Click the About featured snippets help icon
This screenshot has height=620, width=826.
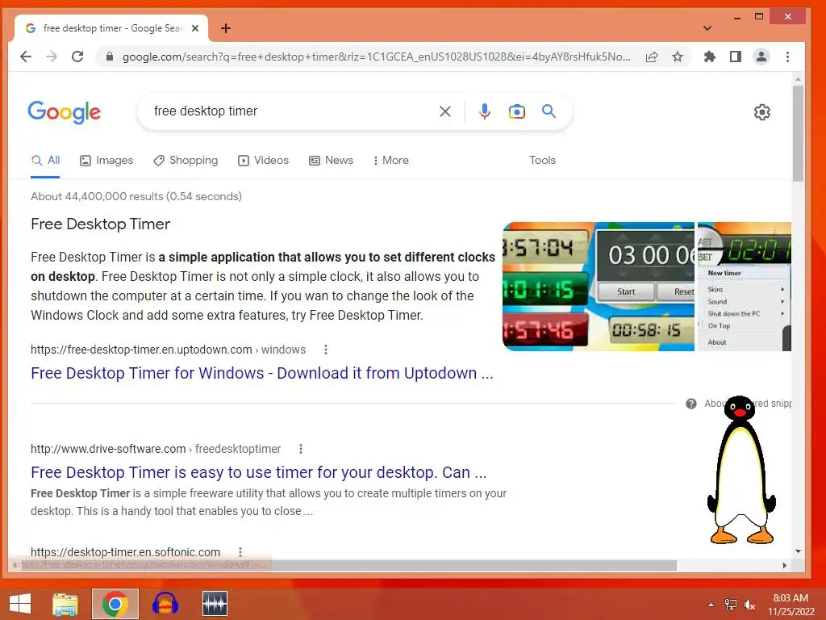[691, 404]
